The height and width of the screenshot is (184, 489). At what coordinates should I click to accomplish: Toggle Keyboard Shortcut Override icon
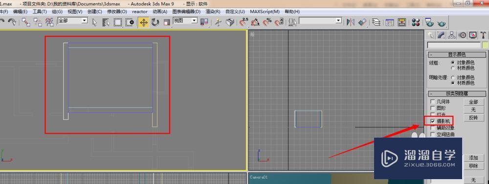click(230, 22)
